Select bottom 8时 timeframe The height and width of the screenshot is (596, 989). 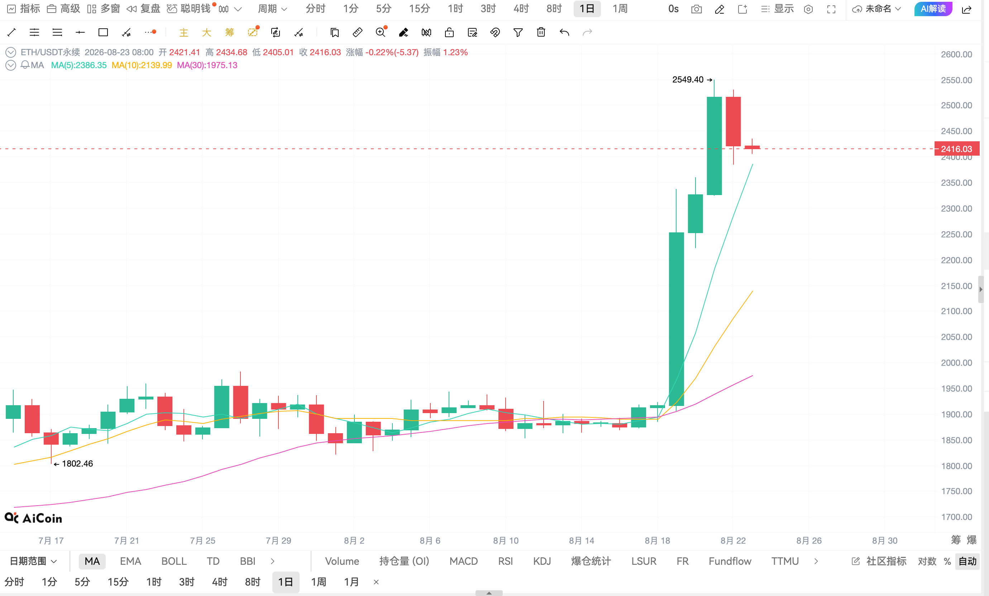[252, 582]
